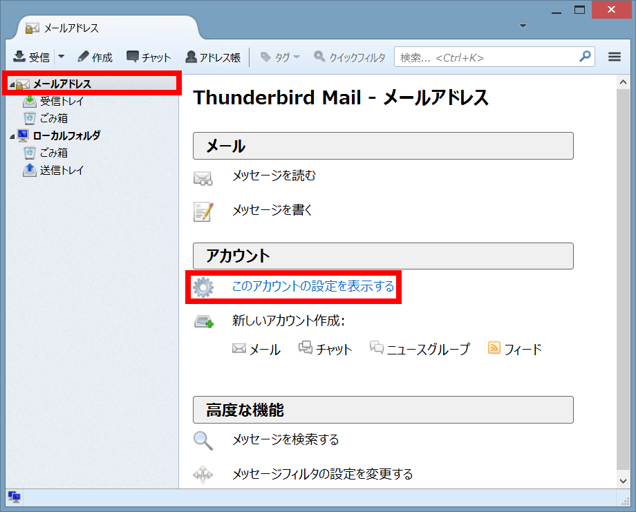Open the tab list dropdown at top right
This screenshot has width=636, height=512.
point(523,25)
